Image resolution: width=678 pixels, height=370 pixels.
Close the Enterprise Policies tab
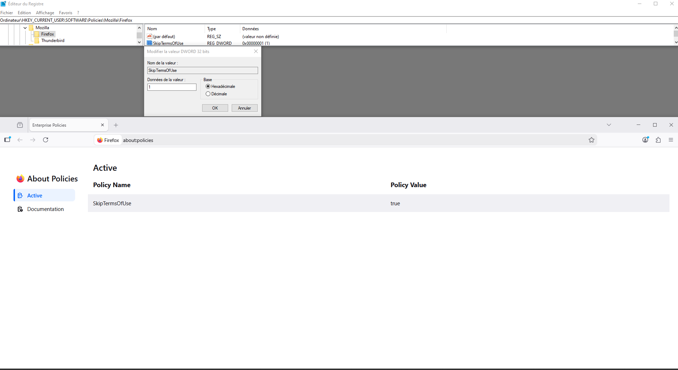103,125
